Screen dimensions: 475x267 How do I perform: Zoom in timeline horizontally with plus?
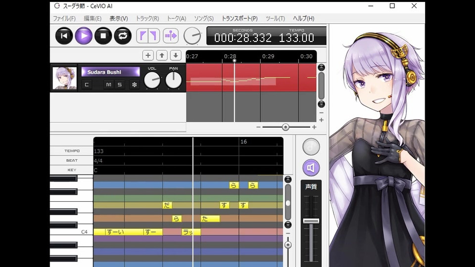[314, 127]
